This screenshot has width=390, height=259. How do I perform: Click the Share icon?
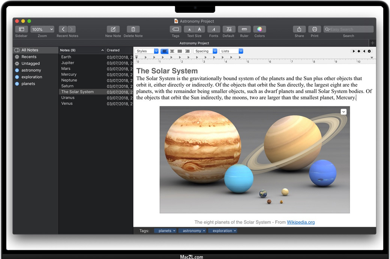click(x=299, y=29)
